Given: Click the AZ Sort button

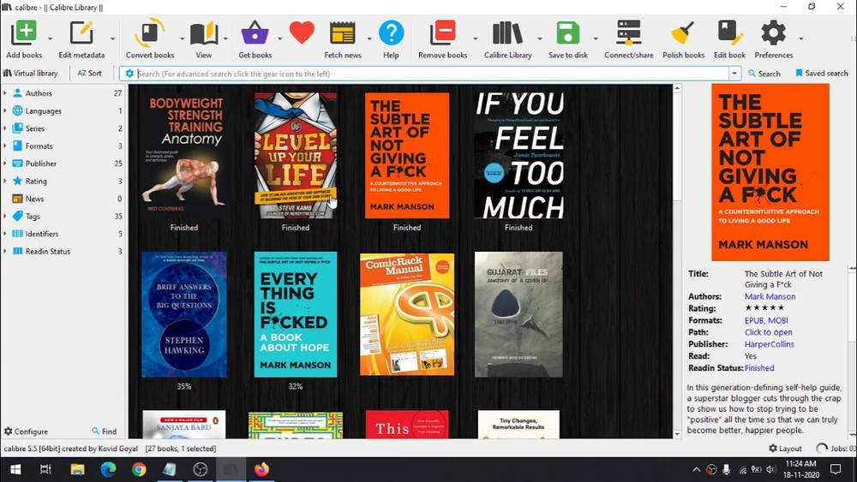Looking at the screenshot, I should tap(90, 73).
